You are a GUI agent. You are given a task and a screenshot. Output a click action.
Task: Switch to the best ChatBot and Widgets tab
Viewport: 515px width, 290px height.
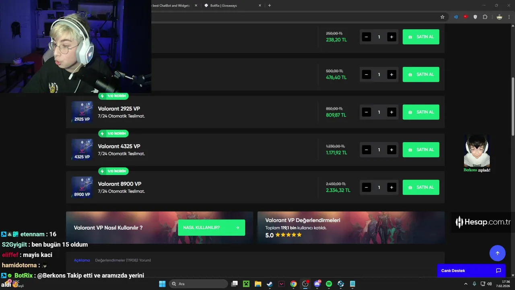pos(175,6)
